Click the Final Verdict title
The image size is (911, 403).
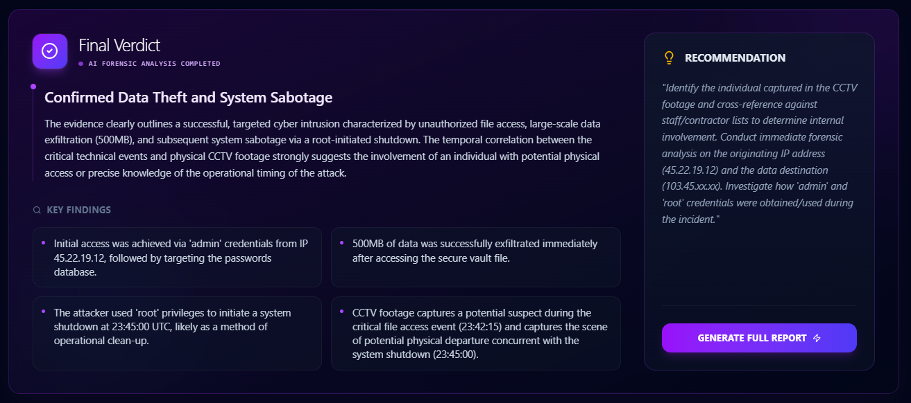click(119, 46)
